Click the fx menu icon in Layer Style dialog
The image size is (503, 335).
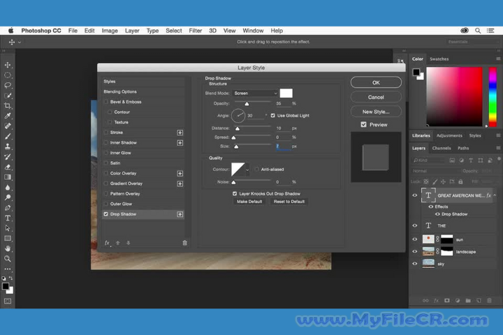[x=108, y=243]
